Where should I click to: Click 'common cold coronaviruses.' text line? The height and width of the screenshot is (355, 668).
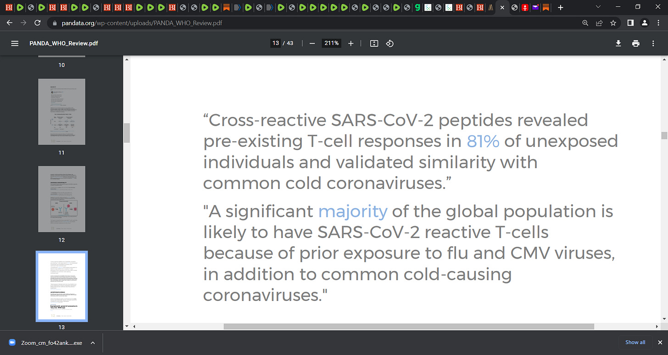328,183
